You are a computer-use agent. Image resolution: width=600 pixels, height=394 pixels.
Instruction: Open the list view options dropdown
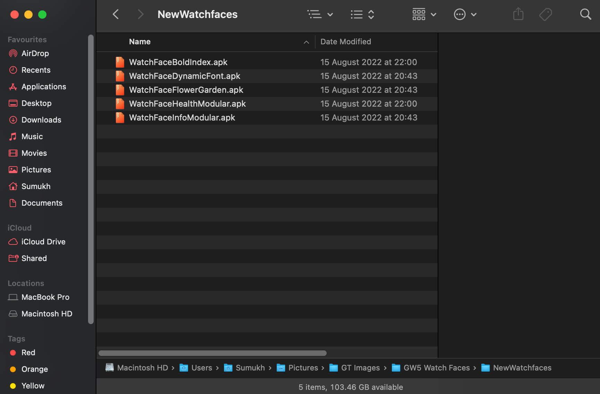click(320, 15)
